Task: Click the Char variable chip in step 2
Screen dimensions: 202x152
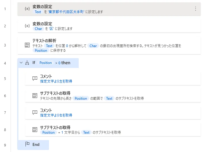Action: pyautogui.click(x=38, y=29)
